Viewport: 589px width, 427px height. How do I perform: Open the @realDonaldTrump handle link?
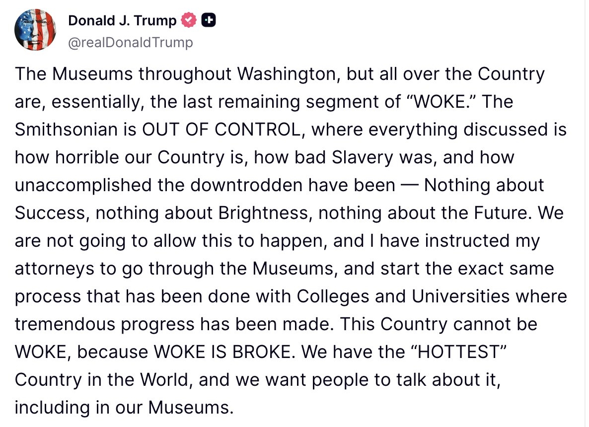click(x=130, y=43)
